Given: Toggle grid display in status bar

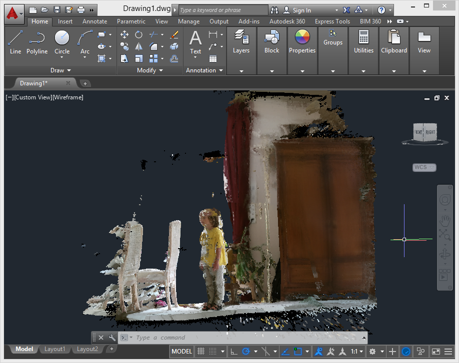Looking at the screenshot, I should 201,352.
